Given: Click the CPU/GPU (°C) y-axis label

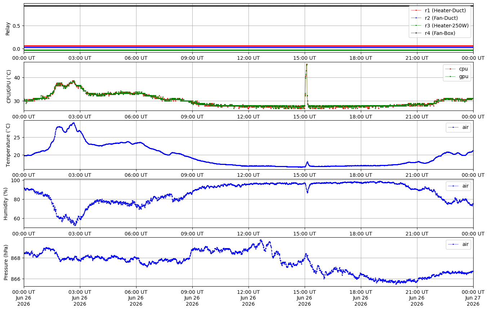Looking at the screenshot, I should tap(9, 86).
